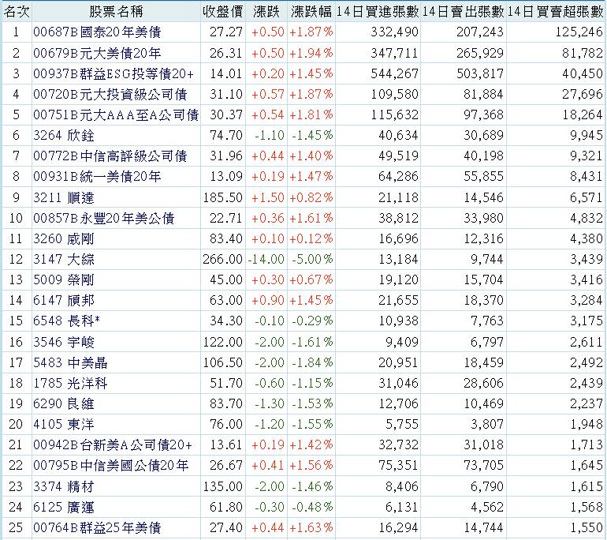
Task: Click the 漲跌幅 column header
Action: (311, 12)
